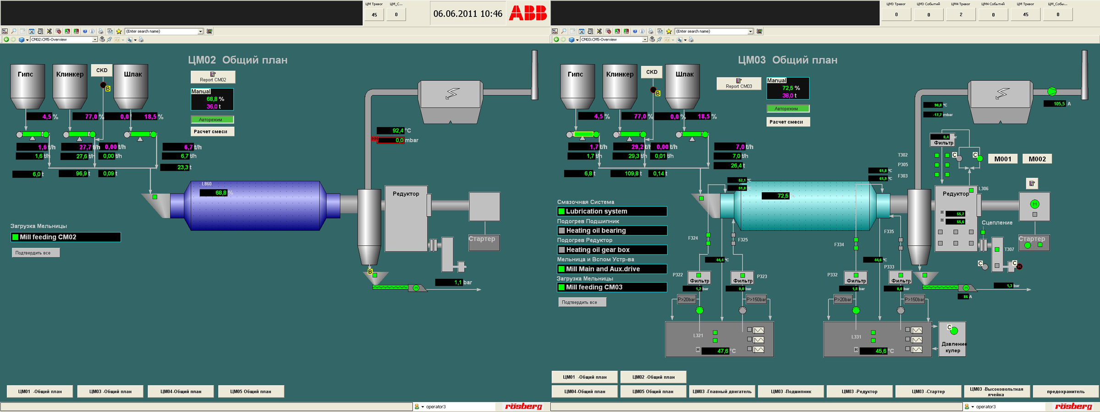Expand the blue cube object dropdown arrow in left toolbar

point(27,40)
